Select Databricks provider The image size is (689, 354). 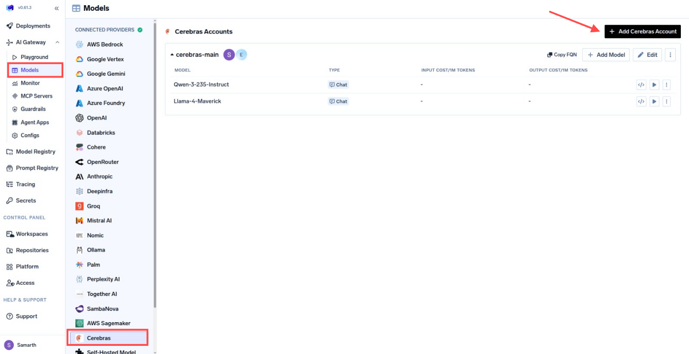[x=95, y=133]
